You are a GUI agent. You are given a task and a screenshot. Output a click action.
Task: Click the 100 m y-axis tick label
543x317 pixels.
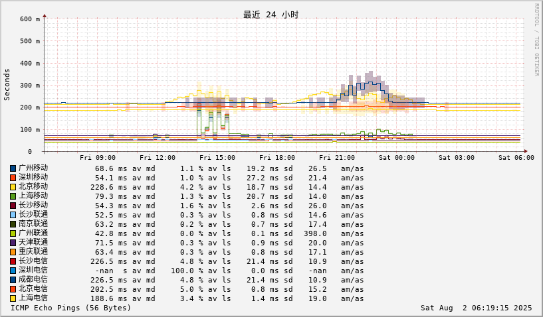(x=30, y=129)
